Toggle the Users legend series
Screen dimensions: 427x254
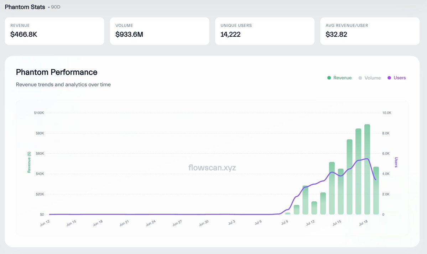[x=396, y=78]
